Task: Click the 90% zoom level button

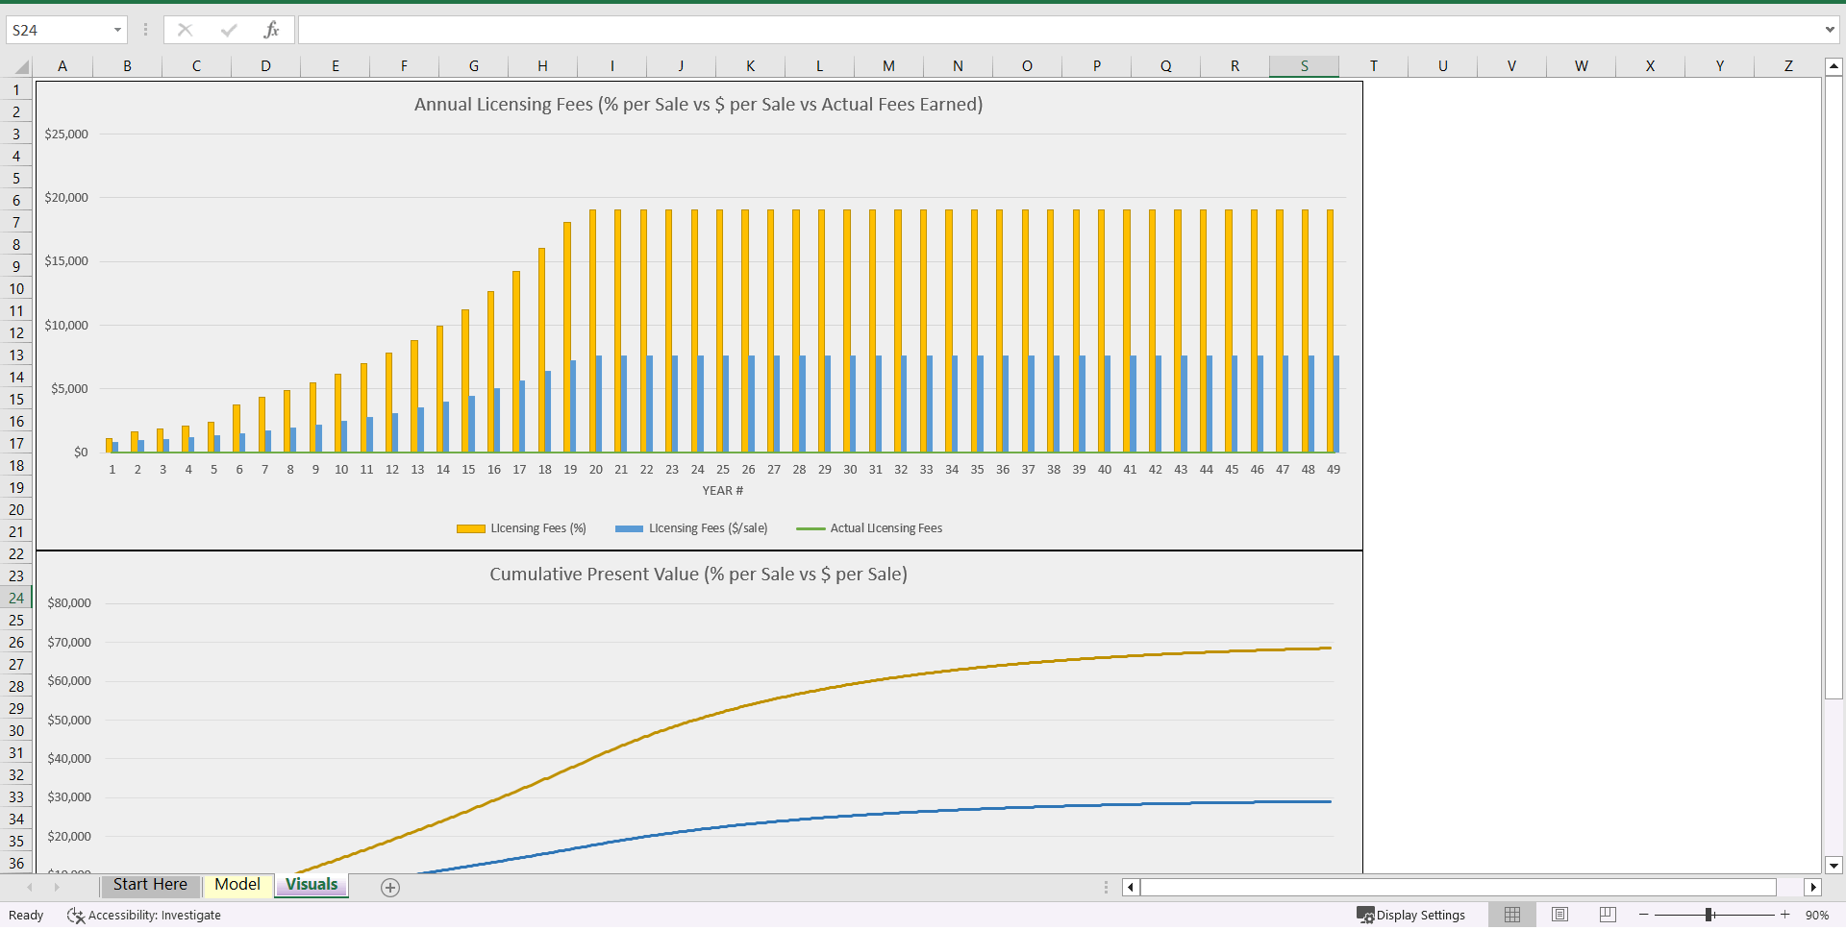Action: tap(1815, 915)
